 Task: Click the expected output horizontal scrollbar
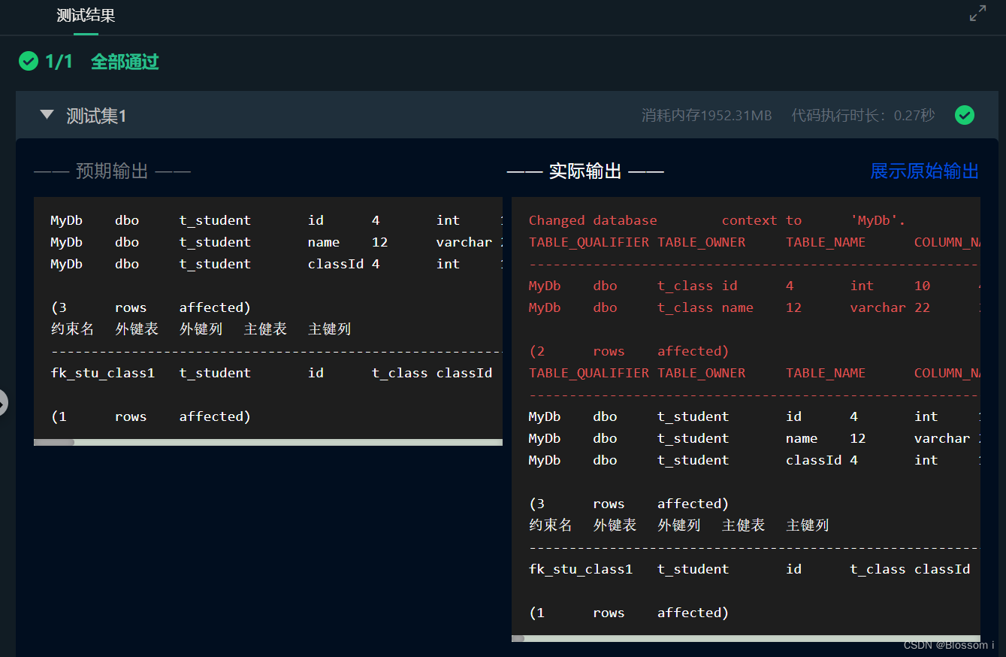point(268,442)
